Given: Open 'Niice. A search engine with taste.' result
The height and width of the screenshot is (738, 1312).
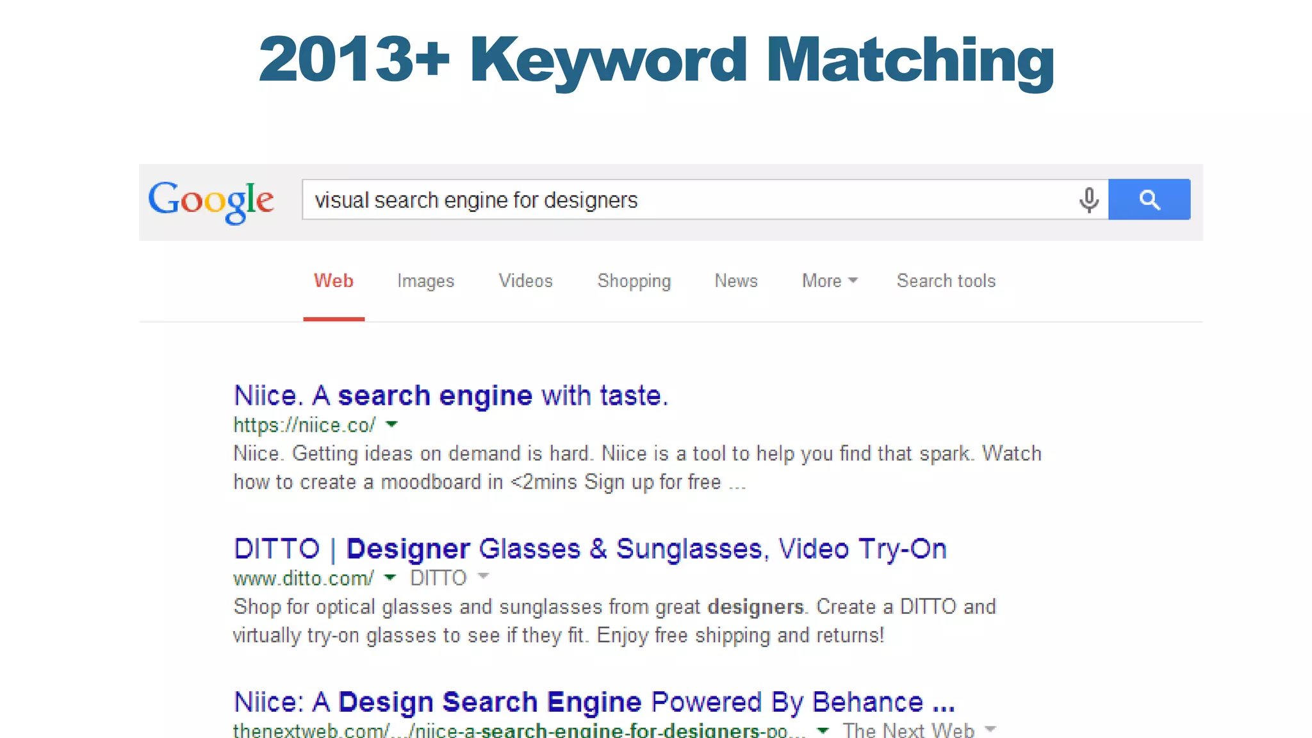Looking at the screenshot, I should 451,396.
